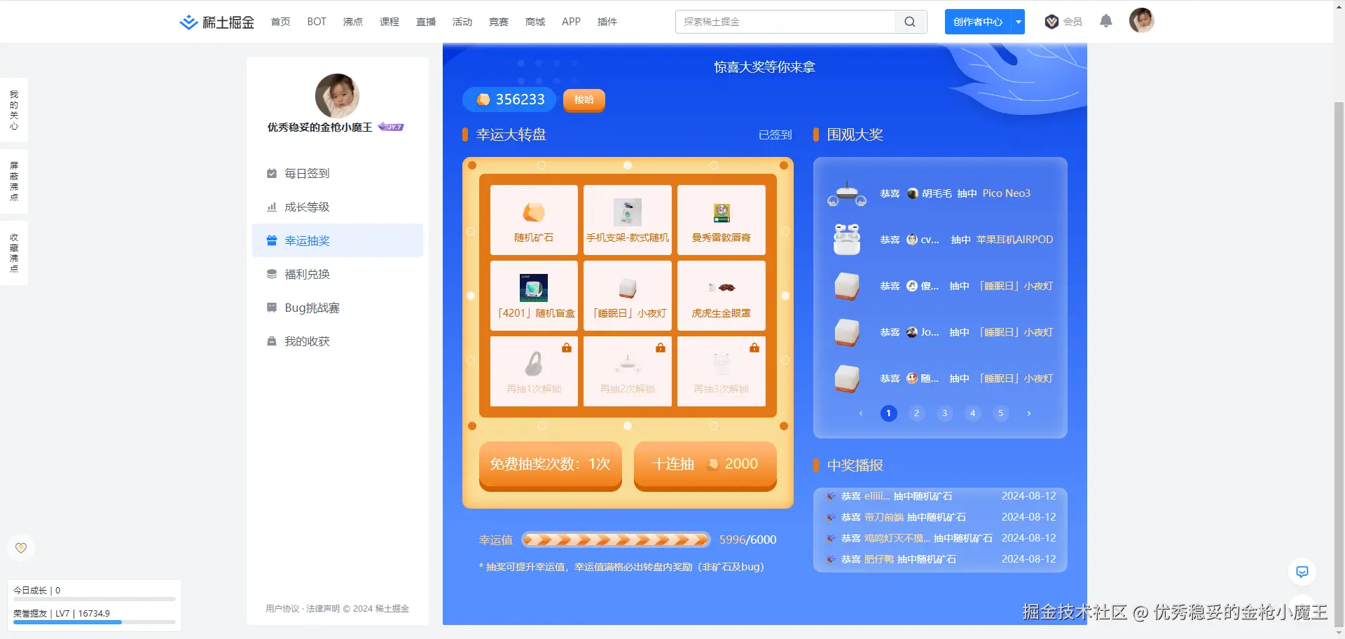Click the previous page left chevron
1345x639 pixels.
click(x=860, y=413)
